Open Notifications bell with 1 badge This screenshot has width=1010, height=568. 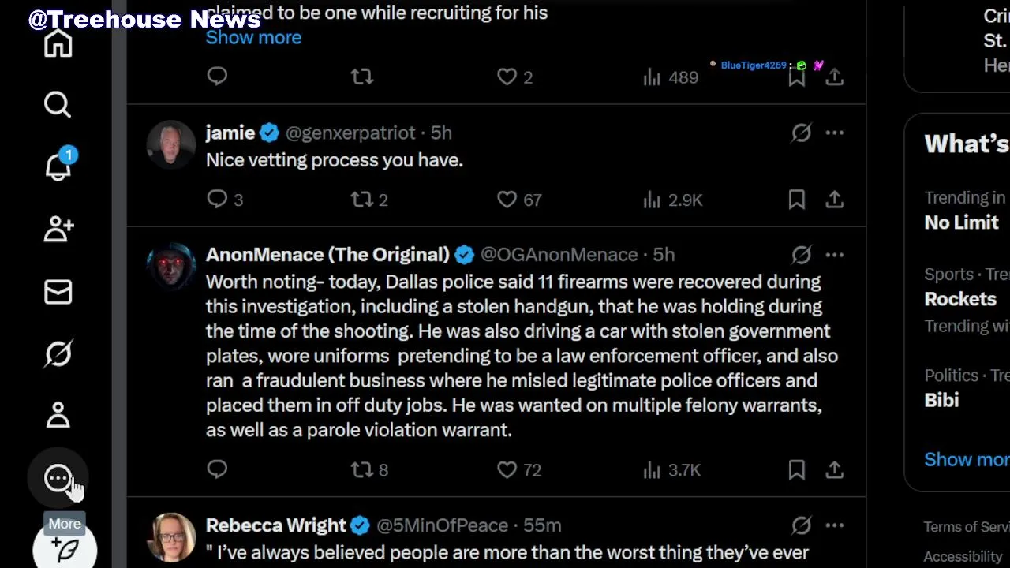(58, 166)
